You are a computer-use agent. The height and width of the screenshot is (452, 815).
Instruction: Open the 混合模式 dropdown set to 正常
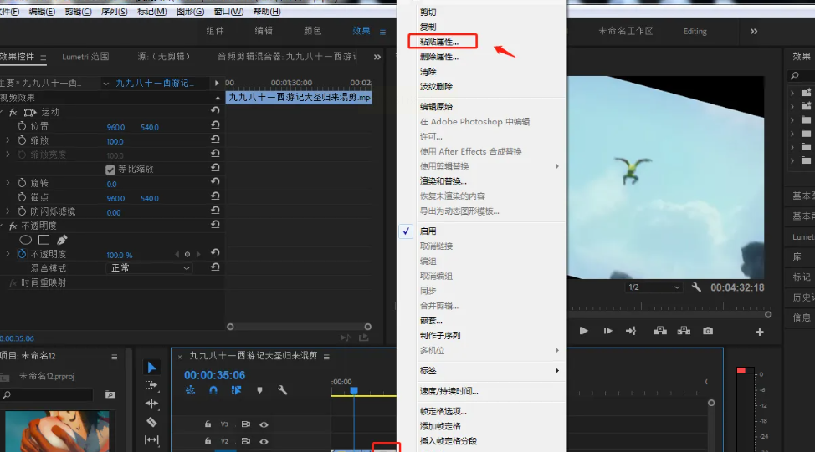[x=149, y=268]
